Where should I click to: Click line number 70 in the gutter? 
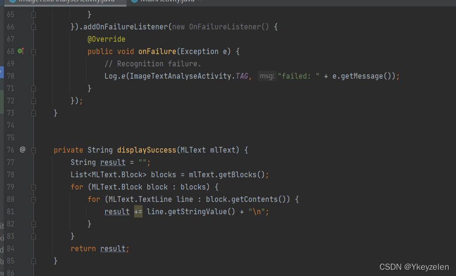11,76
